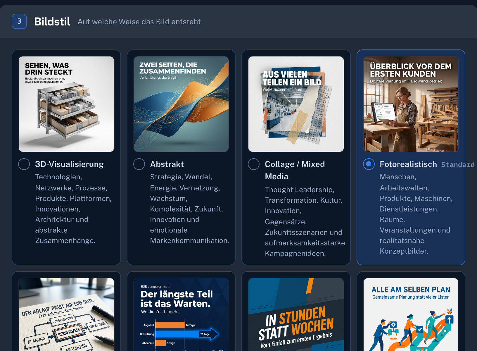This screenshot has height=351, width=477.
Task: Click the Standard tag beside Fotorealistisch
Action: (x=458, y=165)
